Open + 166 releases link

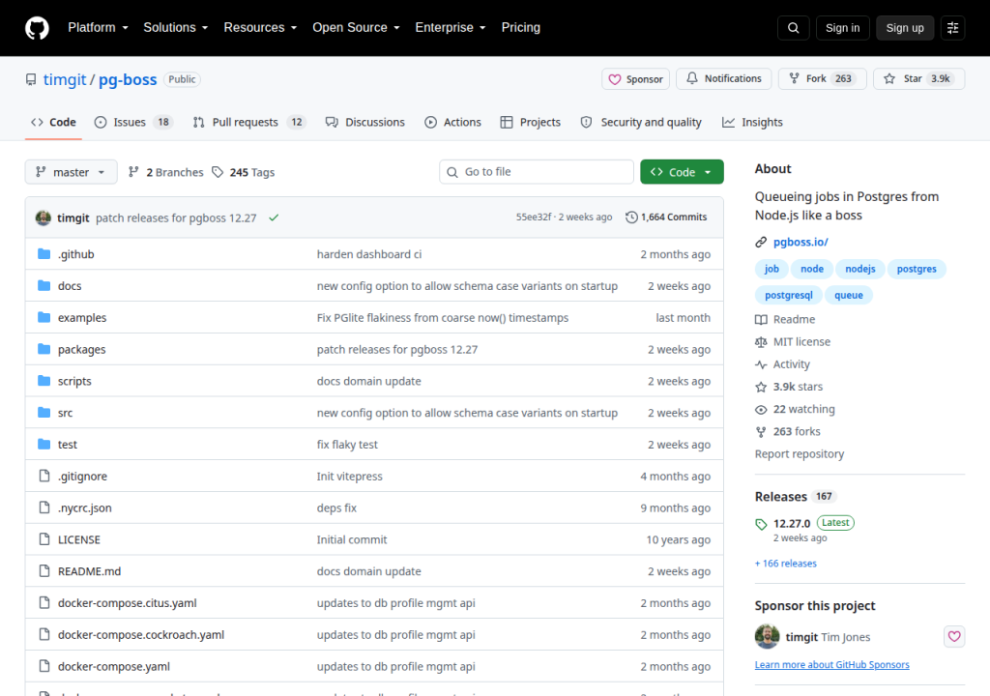tap(786, 564)
